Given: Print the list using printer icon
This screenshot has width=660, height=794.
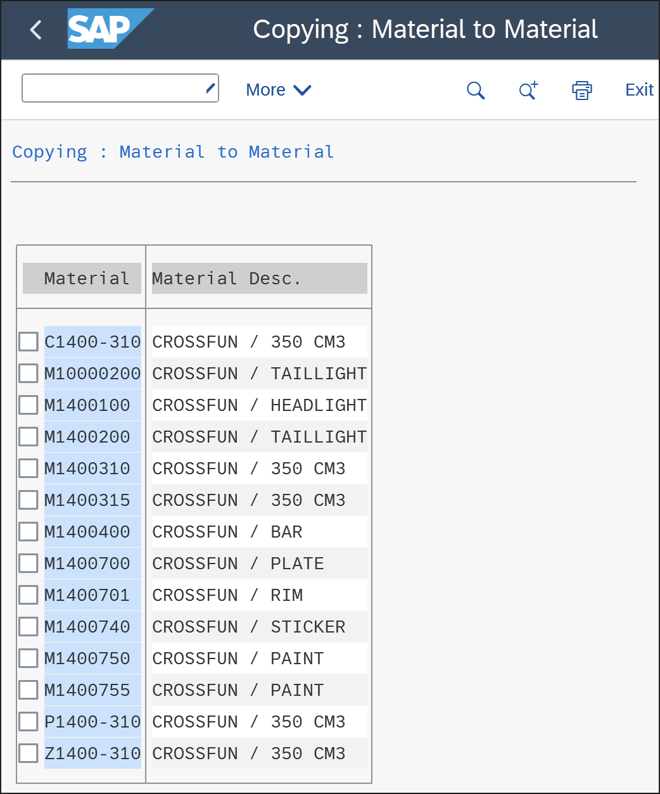Looking at the screenshot, I should [582, 90].
